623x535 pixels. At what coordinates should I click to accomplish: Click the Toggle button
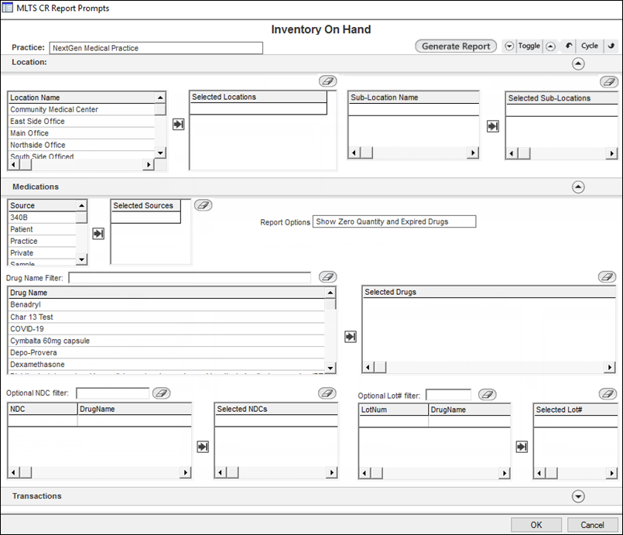tap(529, 46)
